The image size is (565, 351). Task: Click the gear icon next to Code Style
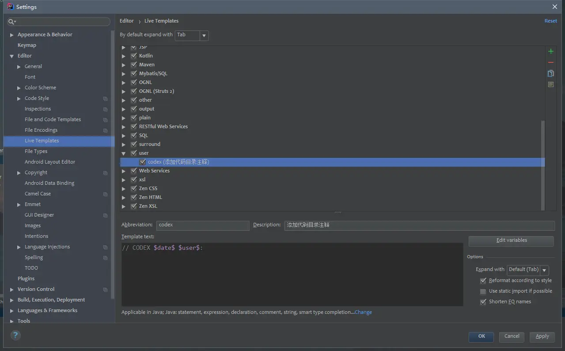point(105,98)
